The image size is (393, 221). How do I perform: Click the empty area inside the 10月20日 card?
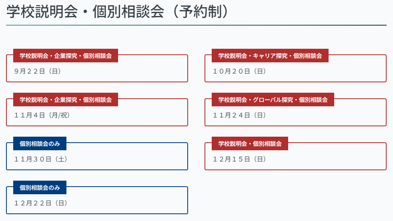point(326,72)
